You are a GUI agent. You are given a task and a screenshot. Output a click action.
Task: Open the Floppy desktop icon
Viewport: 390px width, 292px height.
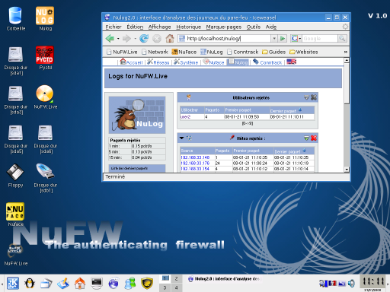click(15, 176)
